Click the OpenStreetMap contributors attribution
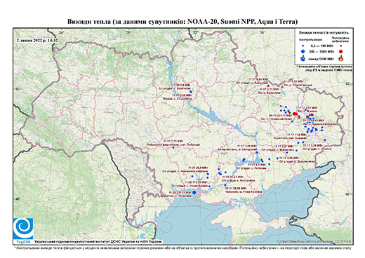Screen dimensions: 365x258 click(314, 241)
